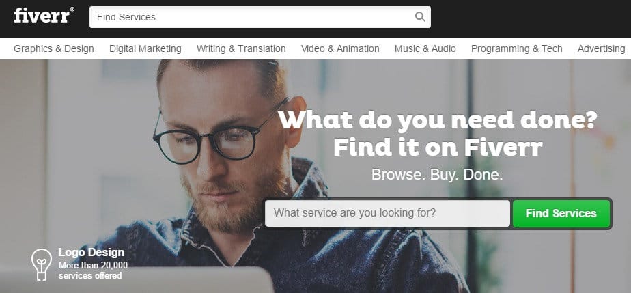
Task: Select the Programming & Tech category
Action: coord(517,48)
